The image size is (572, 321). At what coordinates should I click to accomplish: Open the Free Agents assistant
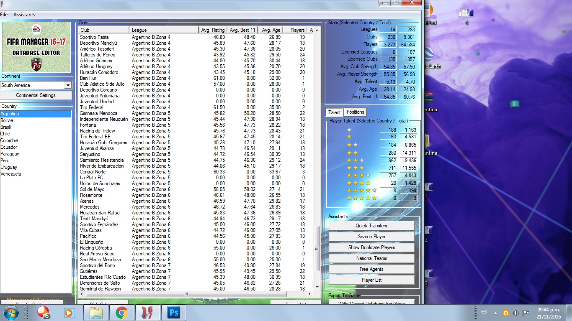(x=371, y=269)
